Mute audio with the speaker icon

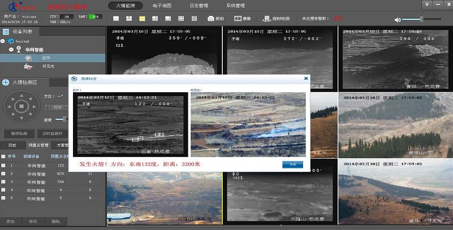coord(398,19)
